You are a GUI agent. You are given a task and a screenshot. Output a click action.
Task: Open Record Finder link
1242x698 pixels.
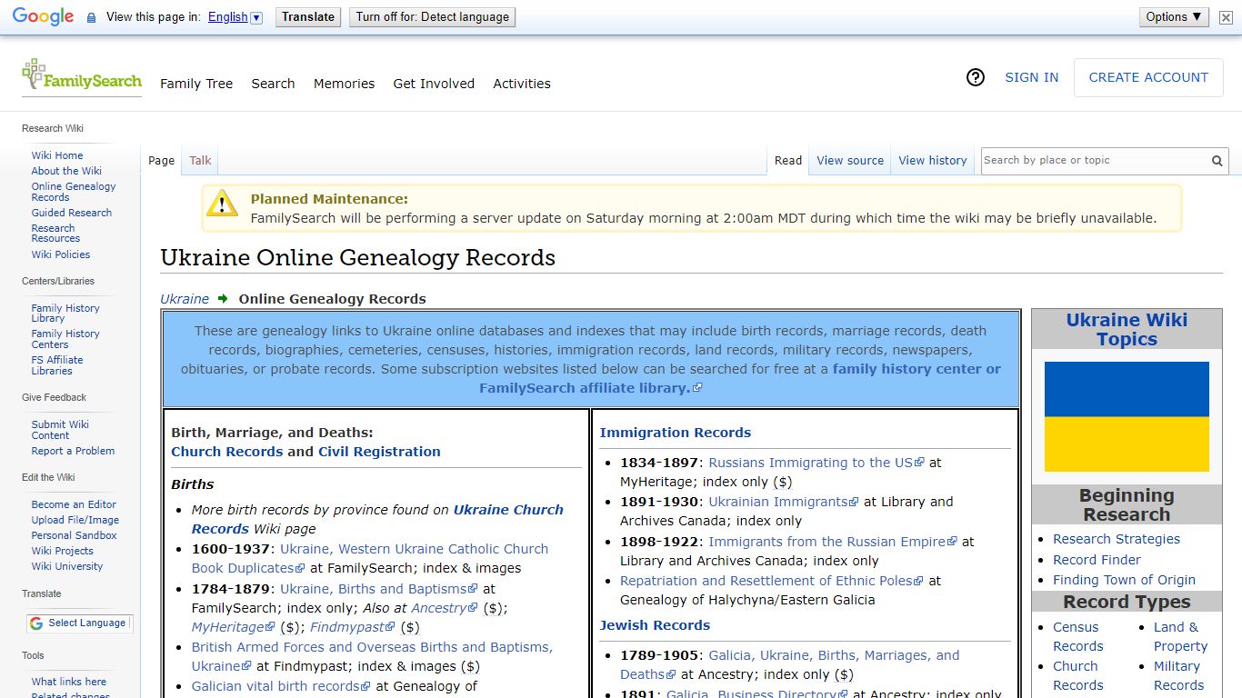[x=1097, y=560]
